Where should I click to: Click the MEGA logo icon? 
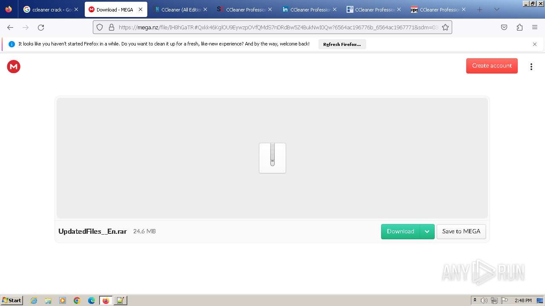point(14,66)
